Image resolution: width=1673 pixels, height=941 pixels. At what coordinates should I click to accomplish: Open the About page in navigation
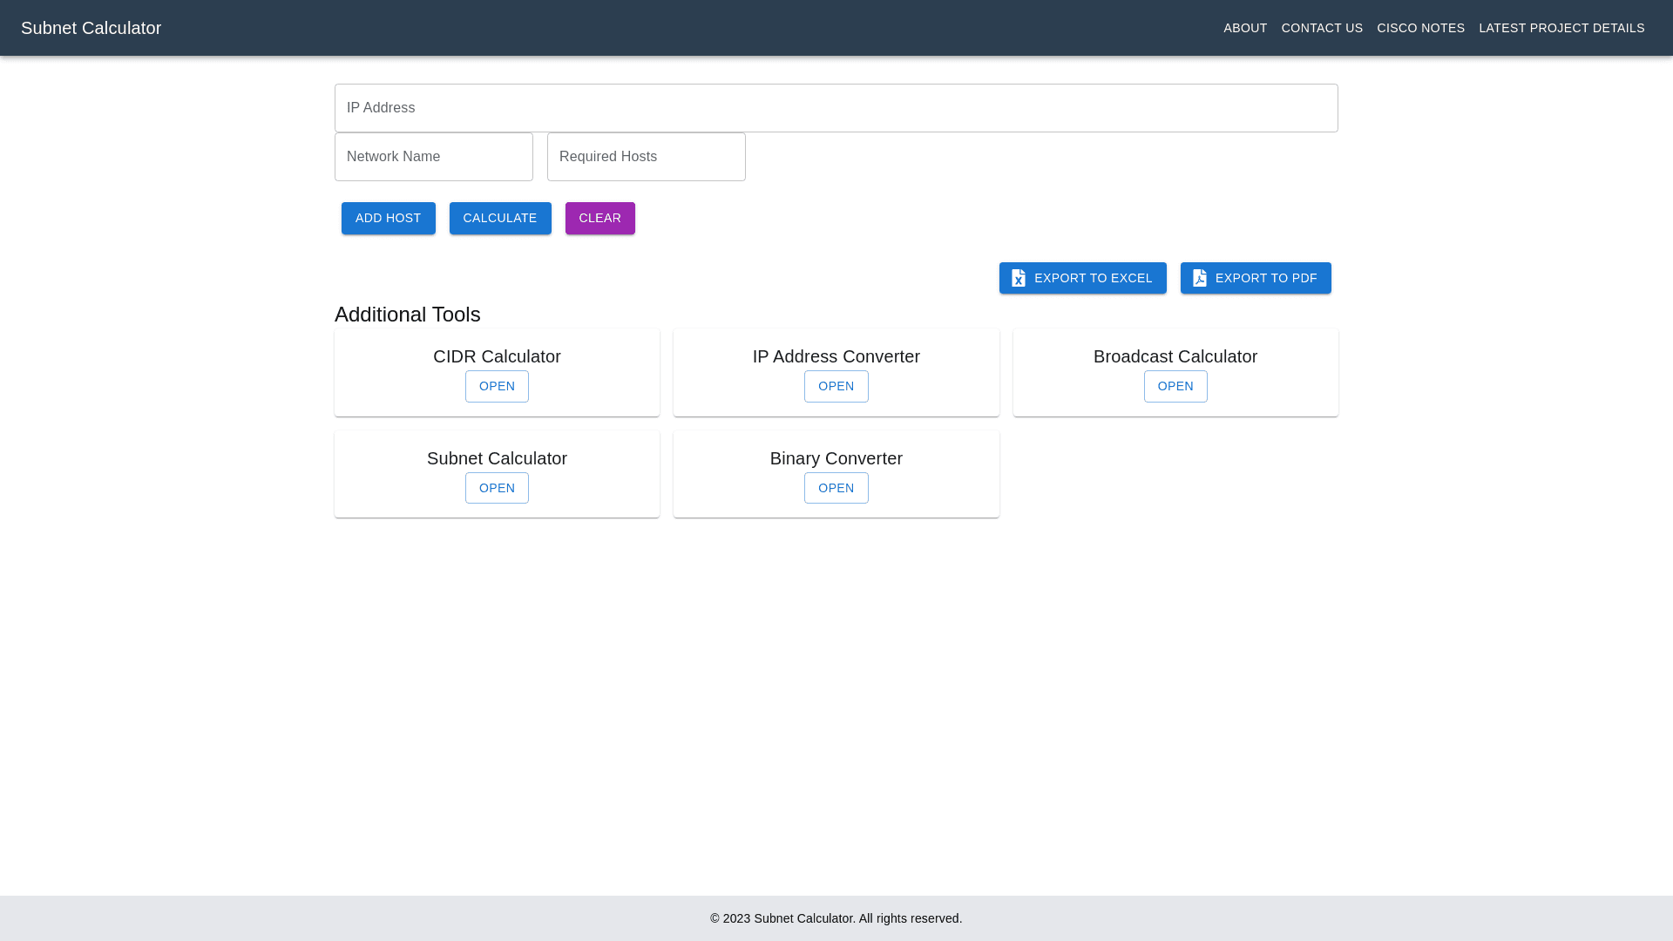[1244, 28]
